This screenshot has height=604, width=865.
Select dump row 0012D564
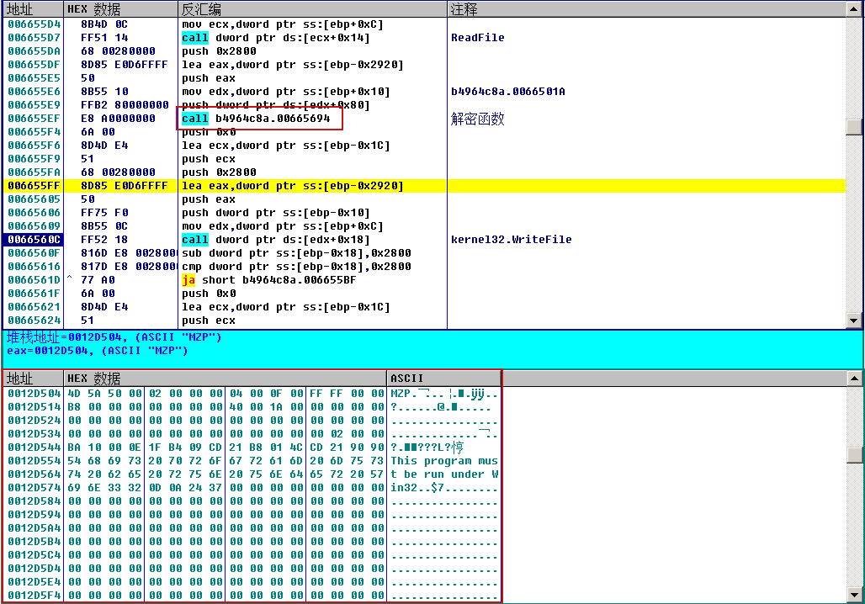(252, 474)
